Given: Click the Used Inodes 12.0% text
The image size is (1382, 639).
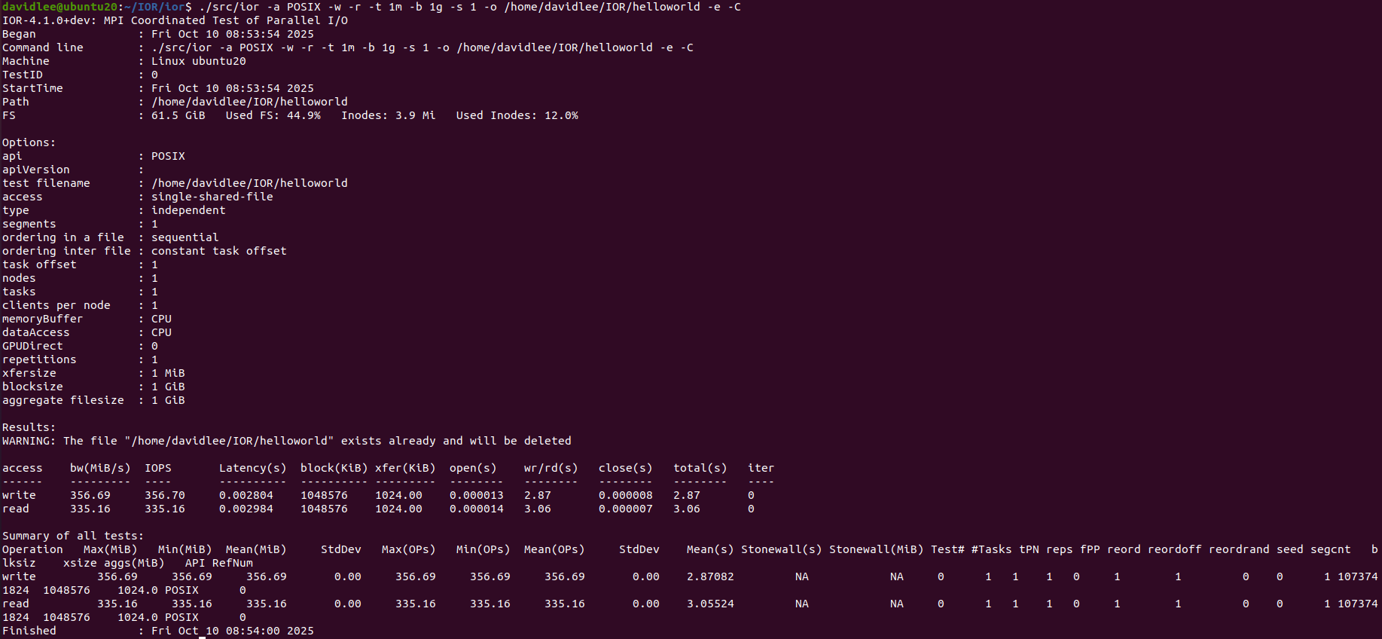Looking at the screenshot, I should 517,115.
